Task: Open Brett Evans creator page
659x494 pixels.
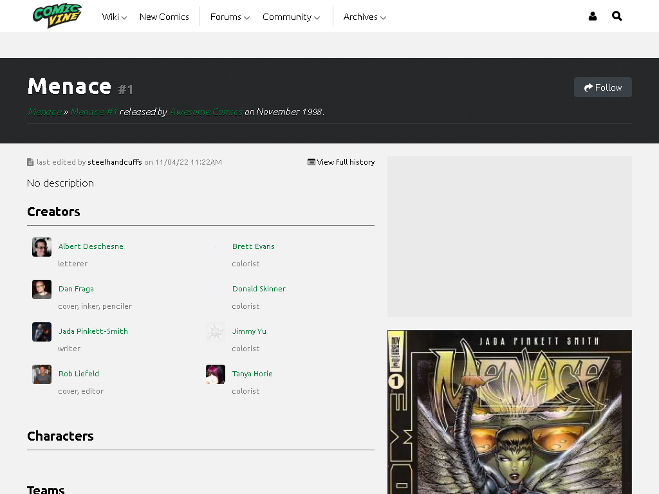Action: tap(254, 246)
